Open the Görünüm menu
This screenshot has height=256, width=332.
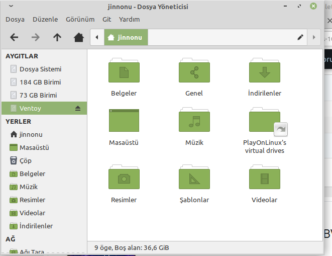tap(80, 19)
